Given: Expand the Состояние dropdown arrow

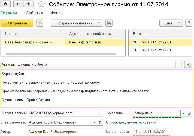Looking at the screenshot, I should click(x=183, y=113).
